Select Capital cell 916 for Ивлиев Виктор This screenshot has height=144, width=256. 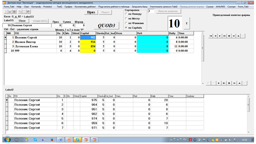click(88, 42)
